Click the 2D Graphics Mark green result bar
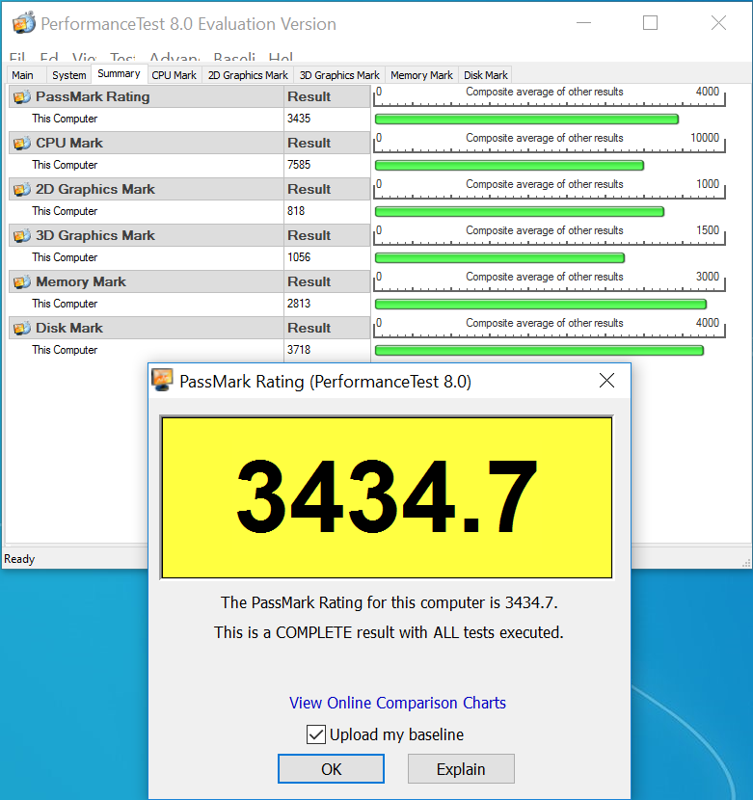The width and height of the screenshot is (753, 800). click(x=519, y=212)
